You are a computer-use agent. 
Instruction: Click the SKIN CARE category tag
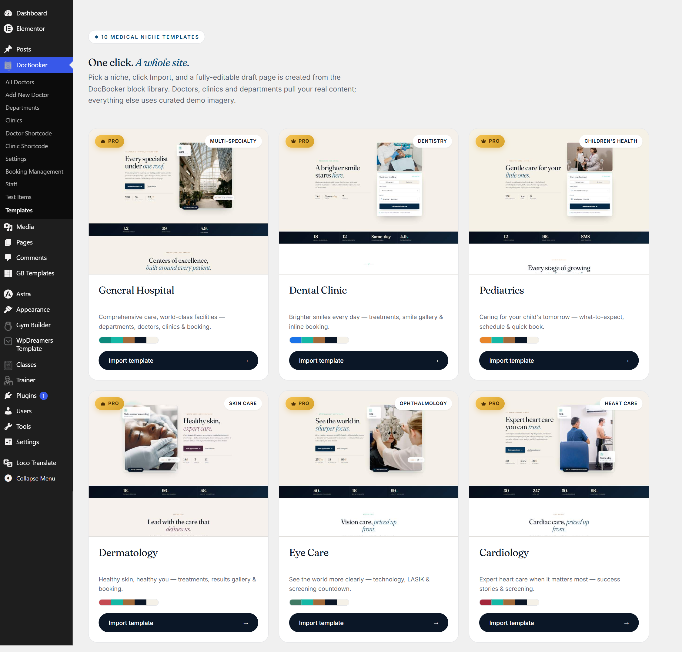click(x=243, y=404)
